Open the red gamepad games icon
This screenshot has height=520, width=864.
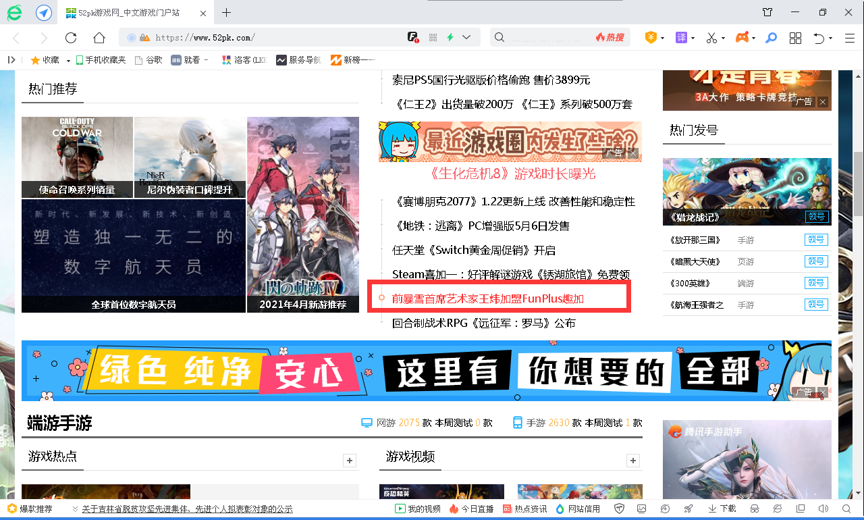click(x=742, y=38)
